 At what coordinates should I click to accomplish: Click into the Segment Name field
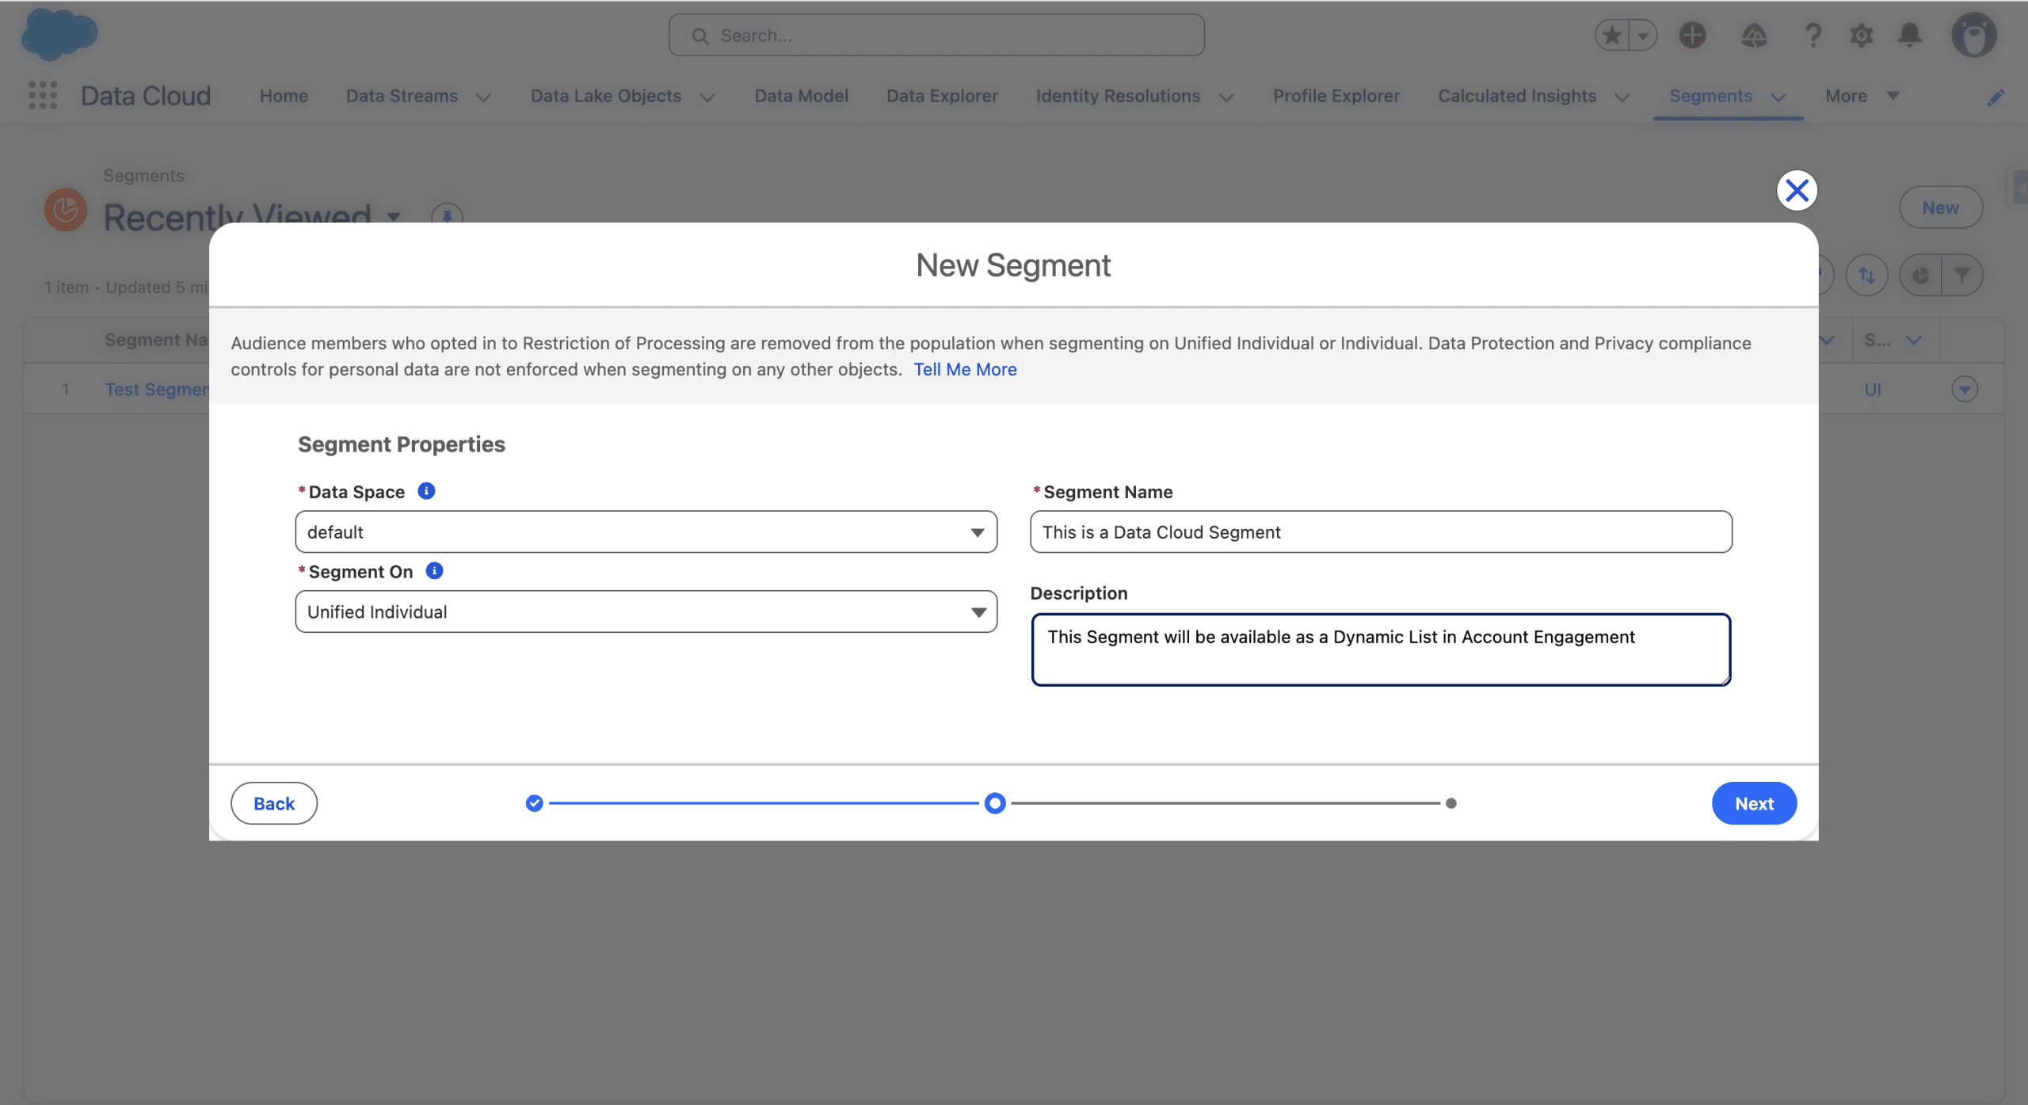coord(1380,532)
